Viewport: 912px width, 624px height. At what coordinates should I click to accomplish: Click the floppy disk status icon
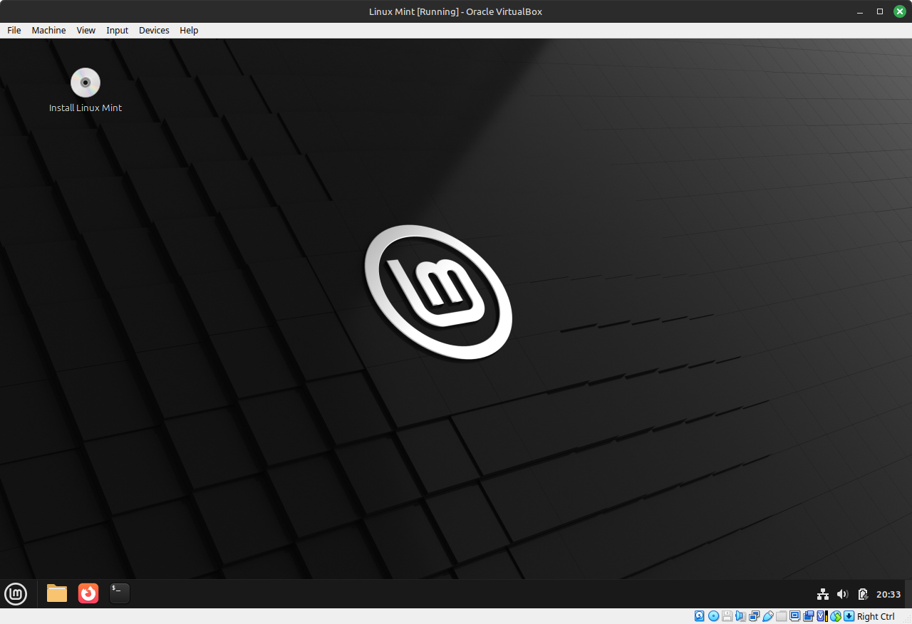(727, 616)
